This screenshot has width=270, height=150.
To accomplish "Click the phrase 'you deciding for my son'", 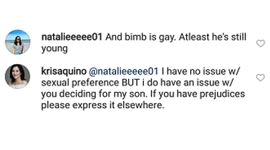I will tap(94, 94).
